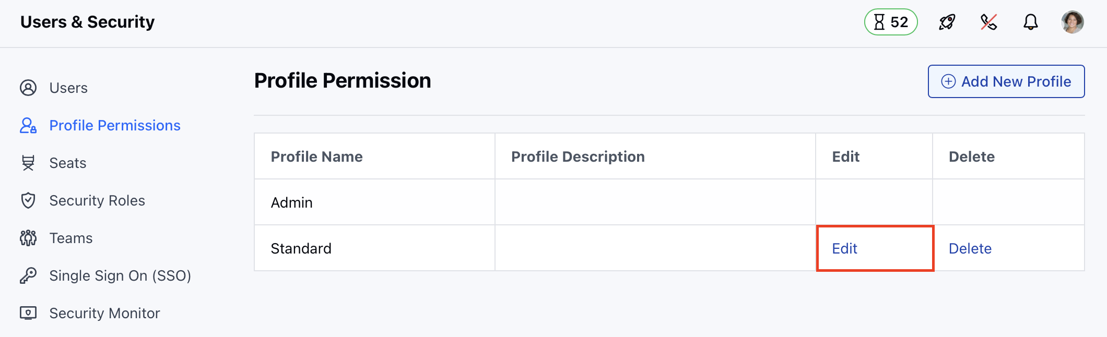Edit the Standard profile
Image resolution: width=1107 pixels, height=337 pixels.
click(844, 248)
